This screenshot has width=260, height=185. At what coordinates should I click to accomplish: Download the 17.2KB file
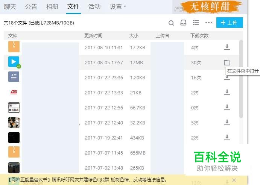[227, 47]
